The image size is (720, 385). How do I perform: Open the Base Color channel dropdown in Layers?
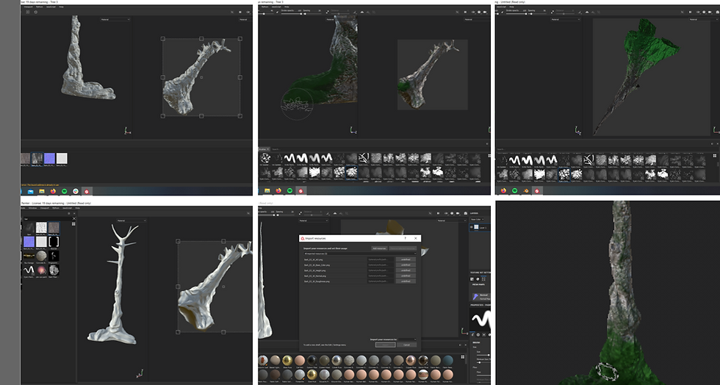(x=478, y=220)
